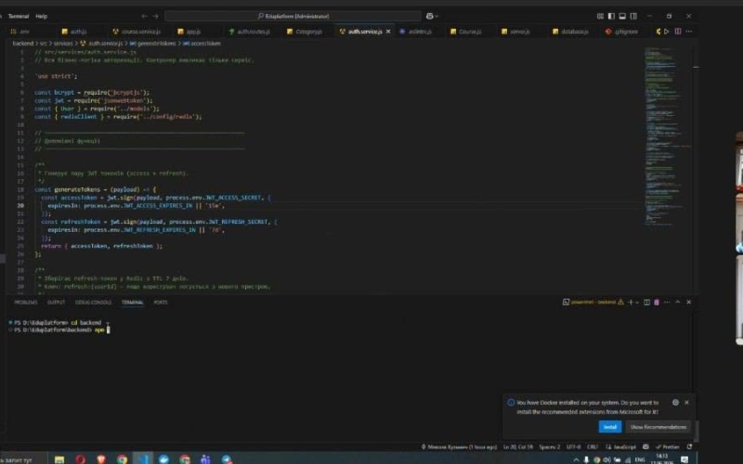Click the open changes icon left of Run

click(x=658, y=32)
